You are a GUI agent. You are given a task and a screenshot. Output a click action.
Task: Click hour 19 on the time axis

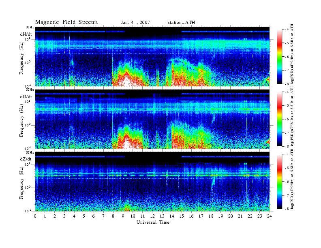pyautogui.click(x=220, y=216)
